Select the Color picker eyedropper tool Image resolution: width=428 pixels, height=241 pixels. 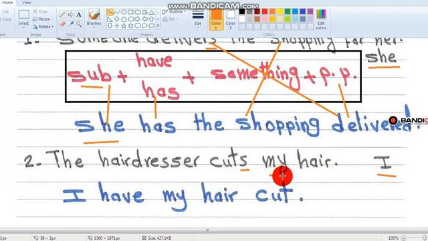click(70, 24)
